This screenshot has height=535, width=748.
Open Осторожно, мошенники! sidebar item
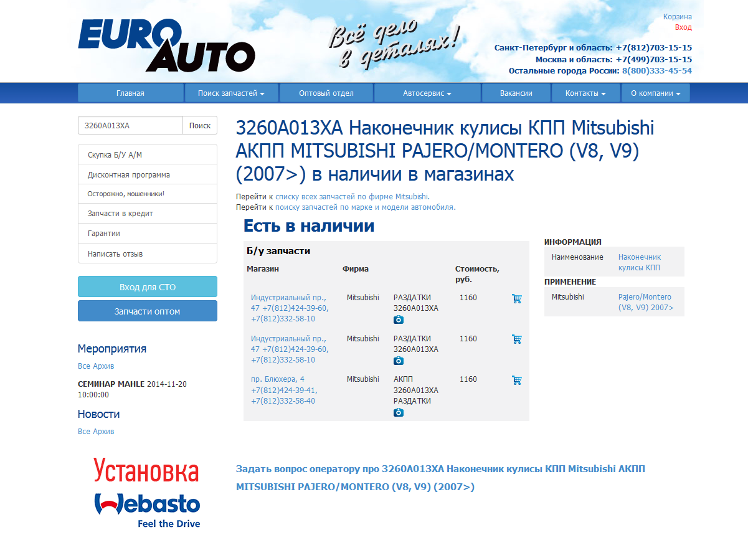(x=148, y=194)
